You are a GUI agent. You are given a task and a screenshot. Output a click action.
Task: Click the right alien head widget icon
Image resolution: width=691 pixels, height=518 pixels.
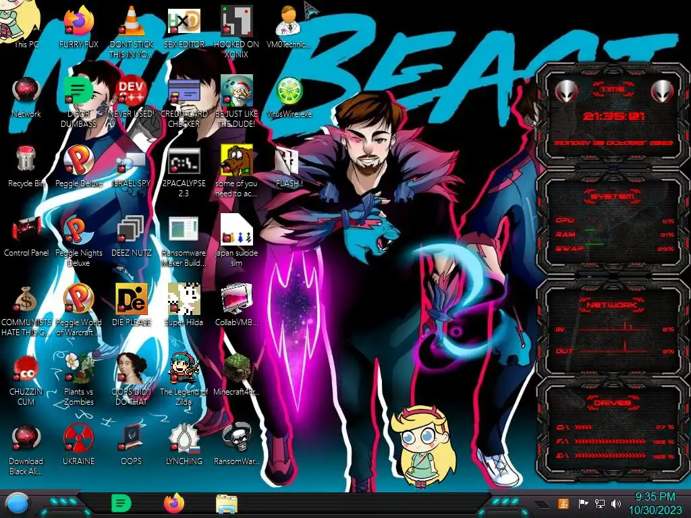pos(663,91)
